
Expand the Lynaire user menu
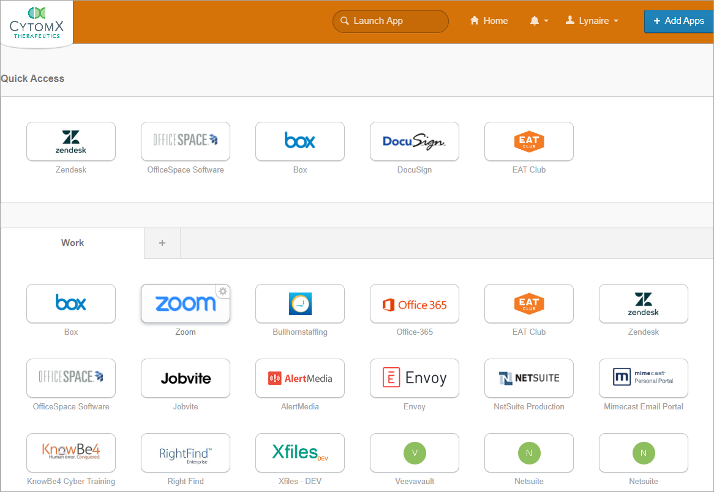[x=592, y=21]
